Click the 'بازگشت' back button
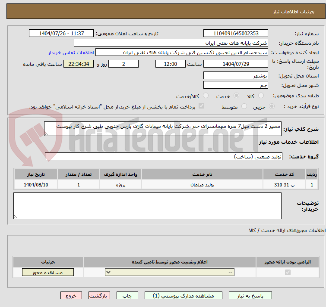 click(x=99, y=296)
